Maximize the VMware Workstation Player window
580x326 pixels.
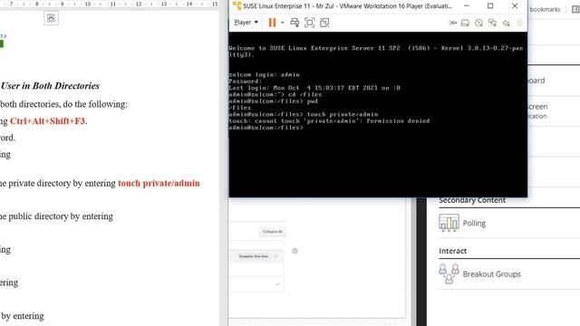[x=490, y=6]
